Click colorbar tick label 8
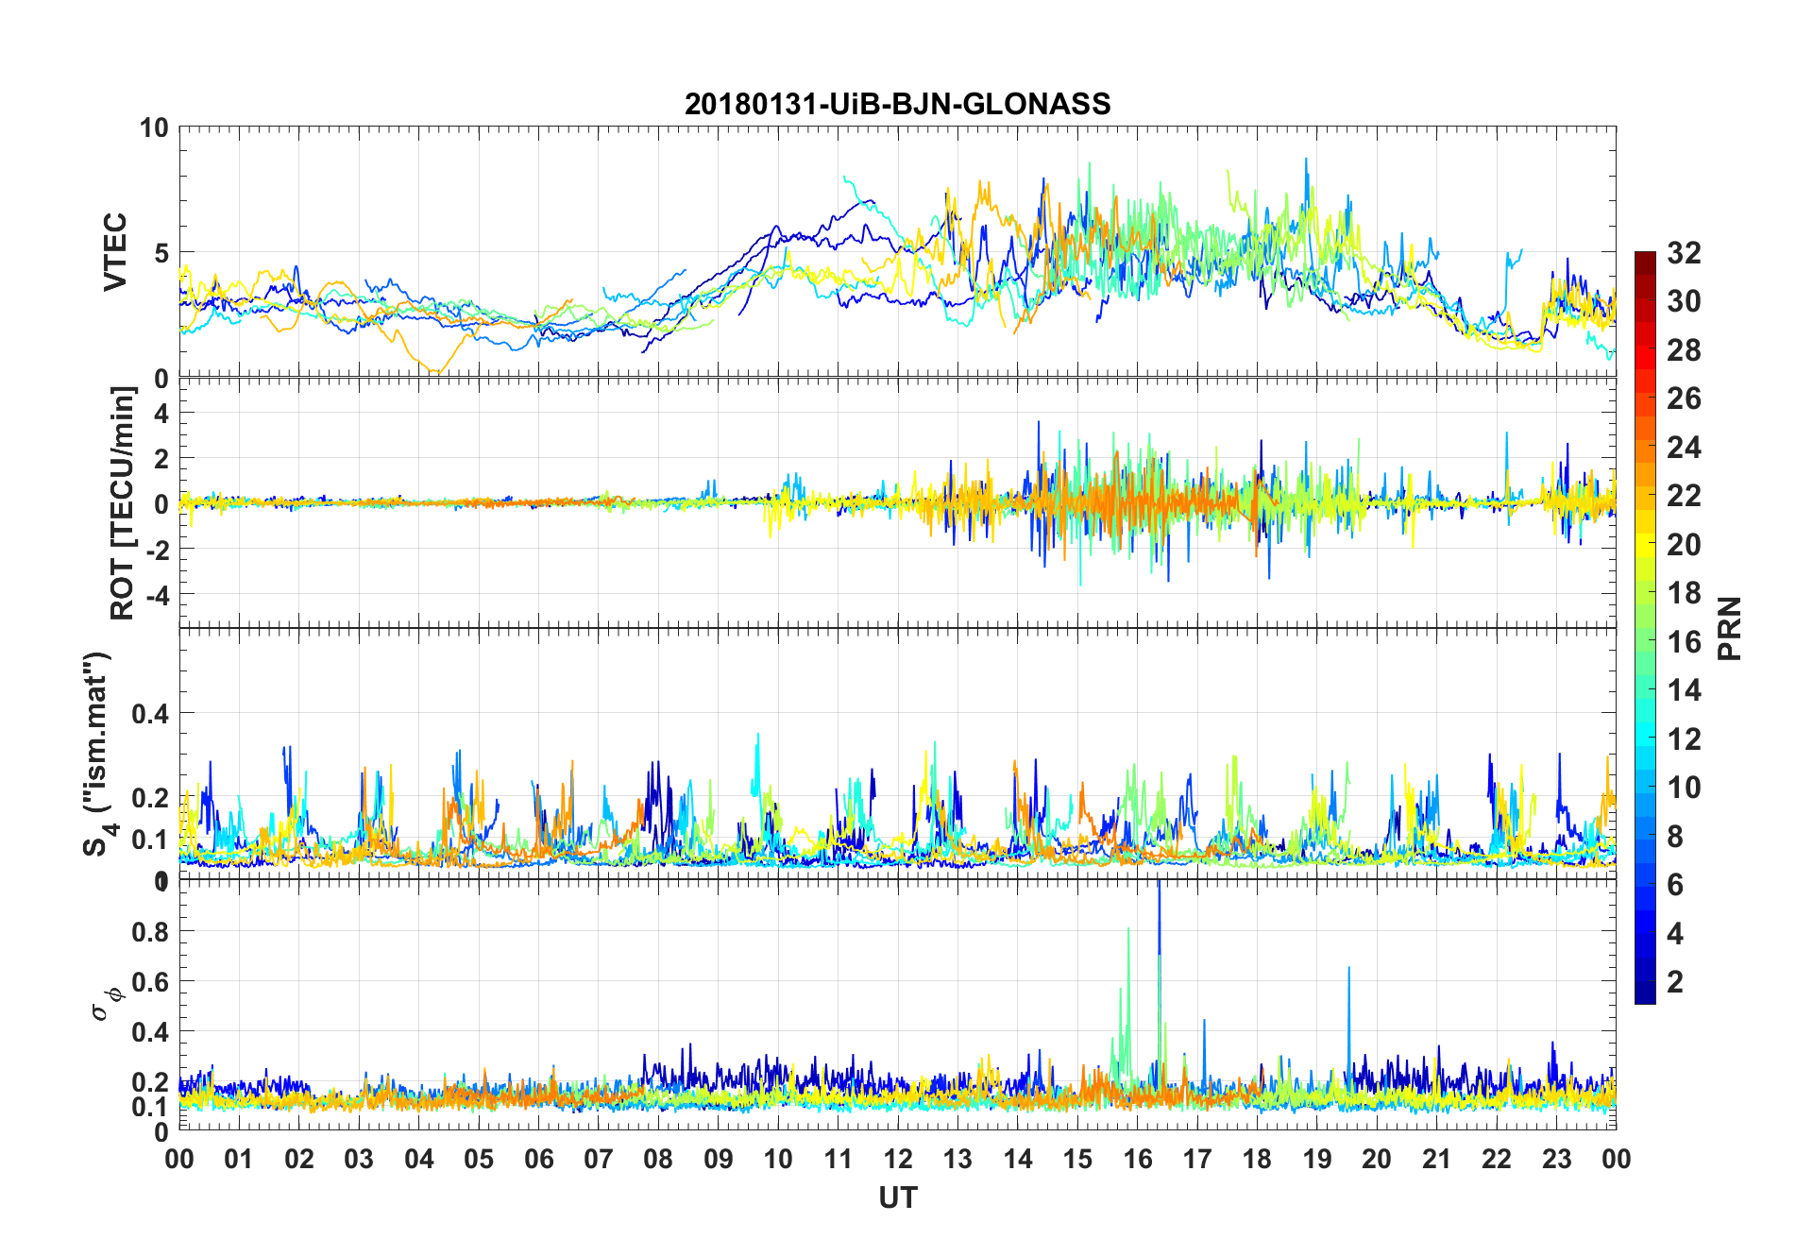This screenshot has width=1796, height=1256. pyautogui.click(x=1675, y=837)
